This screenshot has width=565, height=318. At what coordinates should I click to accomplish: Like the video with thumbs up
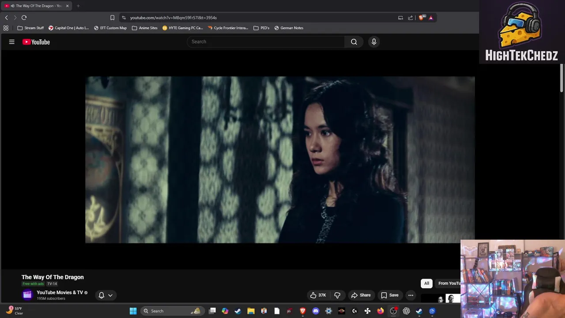(x=313, y=295)
